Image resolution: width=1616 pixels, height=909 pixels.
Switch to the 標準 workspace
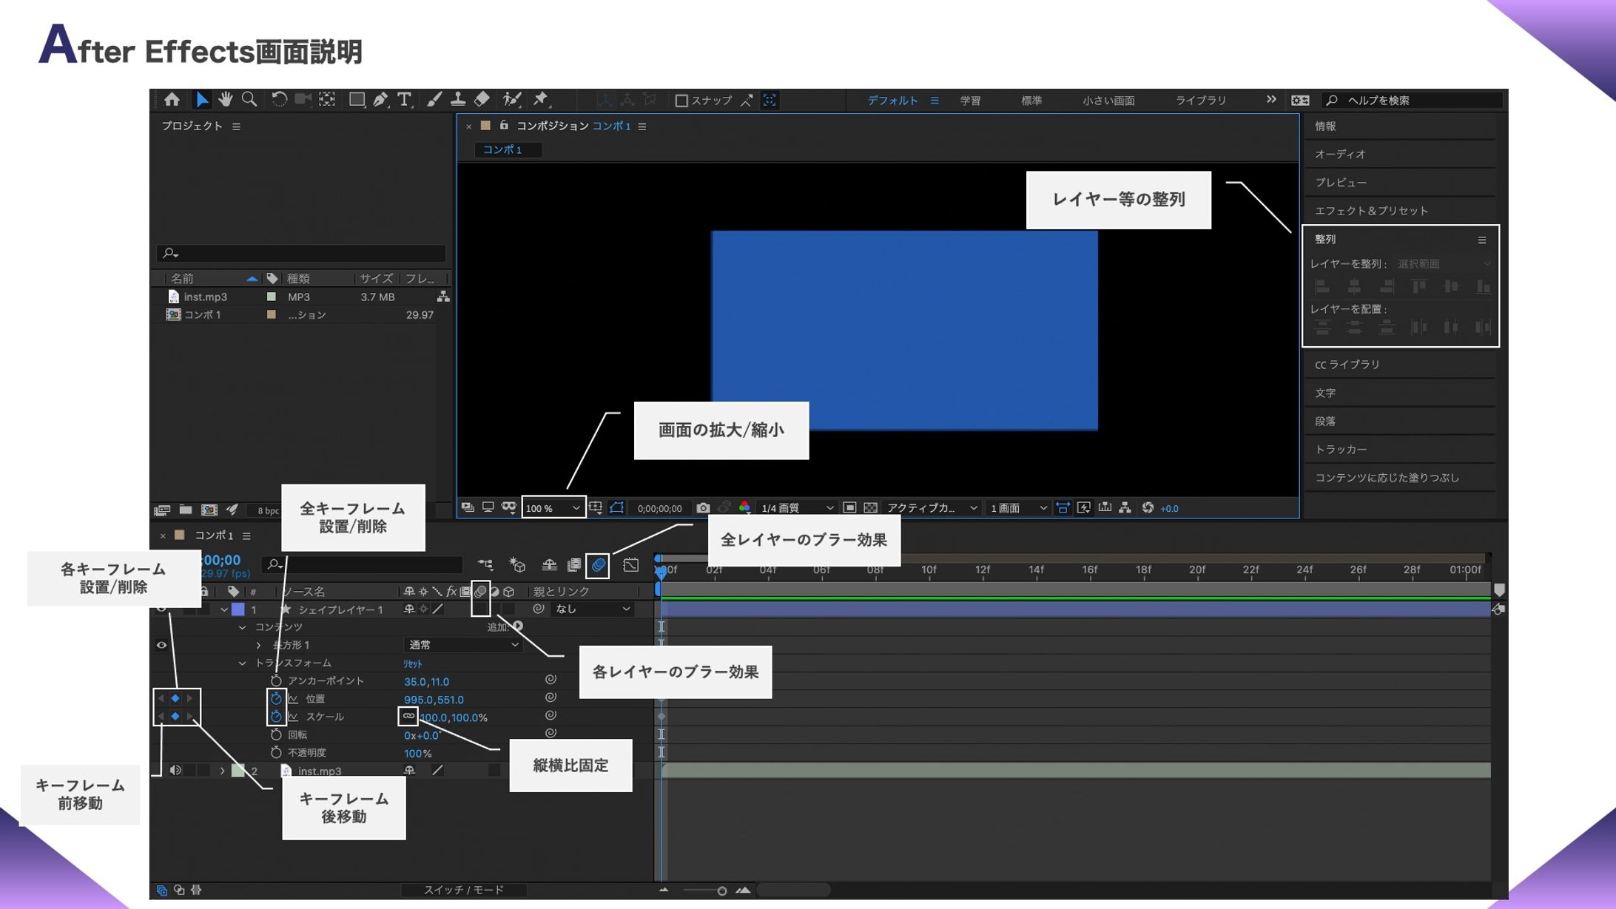[x=1031, y=101]
